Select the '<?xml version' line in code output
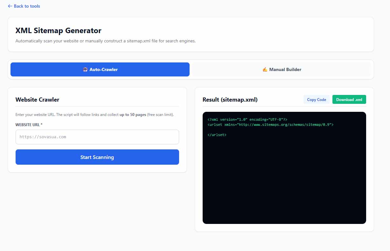Screen dimensions: 390x251 click(x=247, y=119)
